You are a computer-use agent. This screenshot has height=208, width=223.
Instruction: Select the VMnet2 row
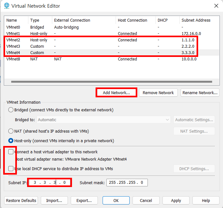coord(111,40)
